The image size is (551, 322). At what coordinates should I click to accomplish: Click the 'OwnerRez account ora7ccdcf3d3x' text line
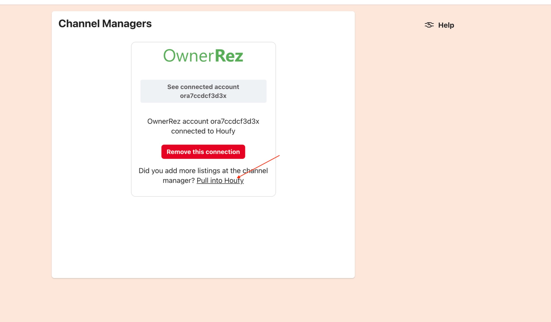tap(203, 121)
